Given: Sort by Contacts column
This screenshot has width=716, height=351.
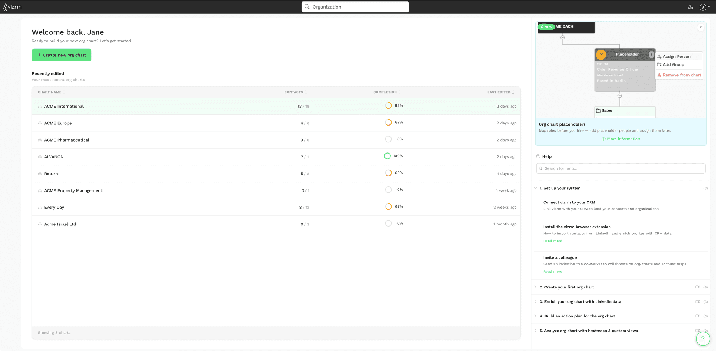Looking at the screenshot, I should coord(295,92).
